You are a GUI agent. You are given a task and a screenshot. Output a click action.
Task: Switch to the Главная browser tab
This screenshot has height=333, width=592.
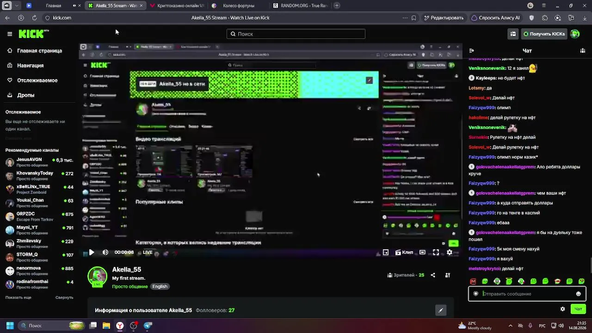click(53, 6)
